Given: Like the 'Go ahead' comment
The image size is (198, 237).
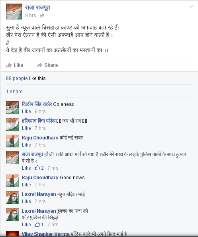Looking at the screenshot, I should coord(26,112).
